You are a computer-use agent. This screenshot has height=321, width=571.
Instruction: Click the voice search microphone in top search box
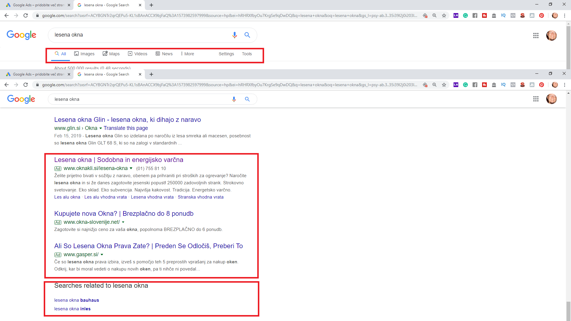coord(235,35)
